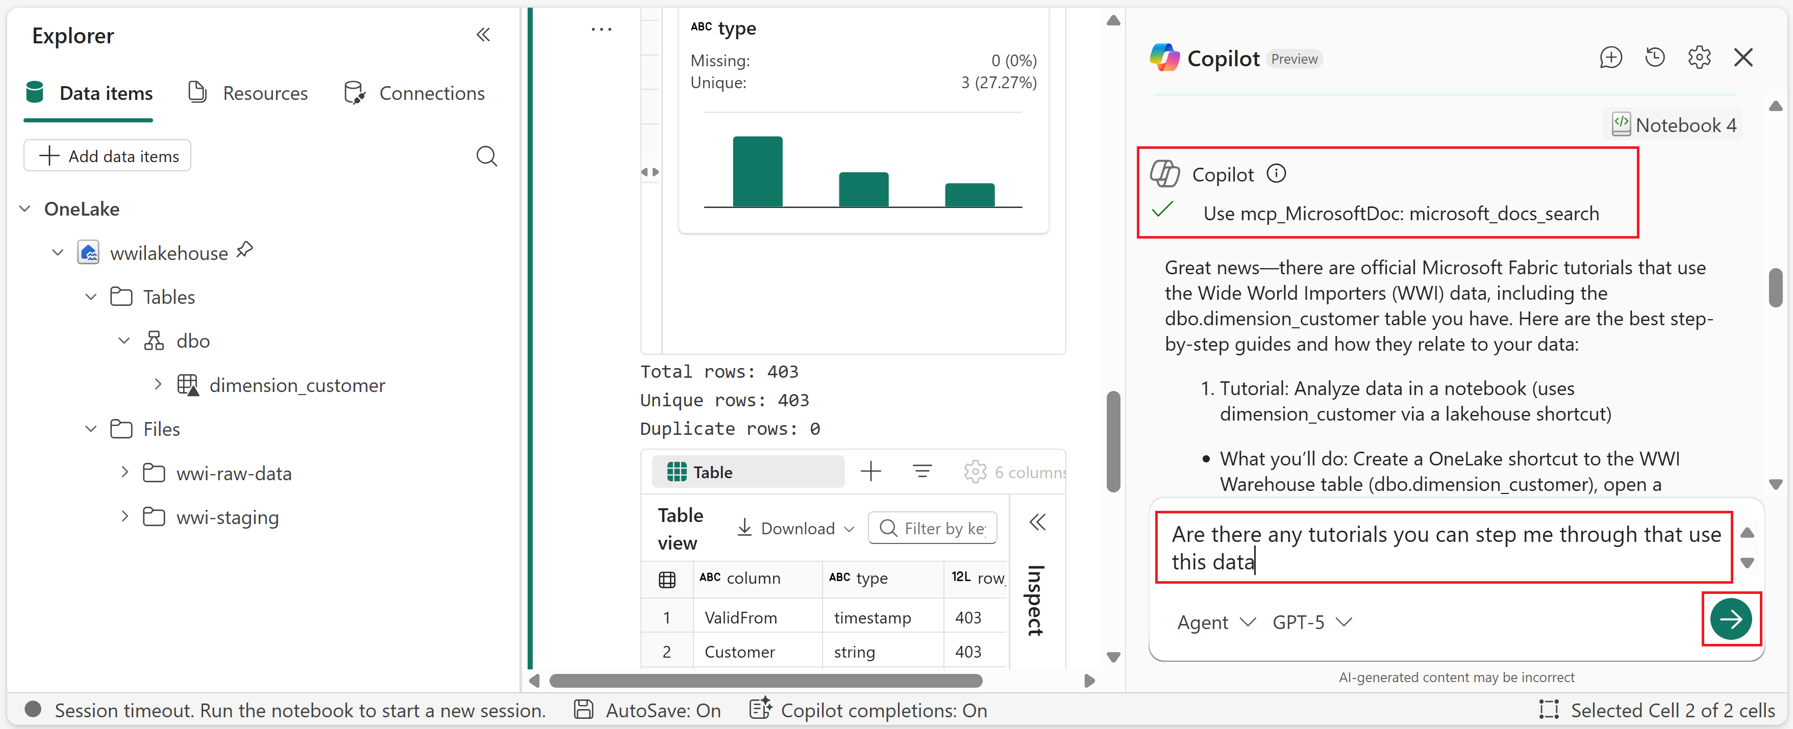Click the pin icon next to wwilakehouse

click(x=245, y=250)
